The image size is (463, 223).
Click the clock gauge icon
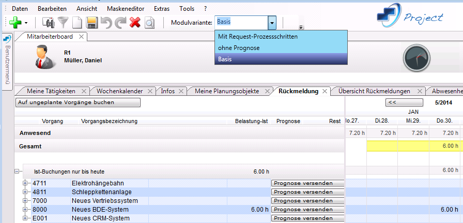click(x=416, y=58)
